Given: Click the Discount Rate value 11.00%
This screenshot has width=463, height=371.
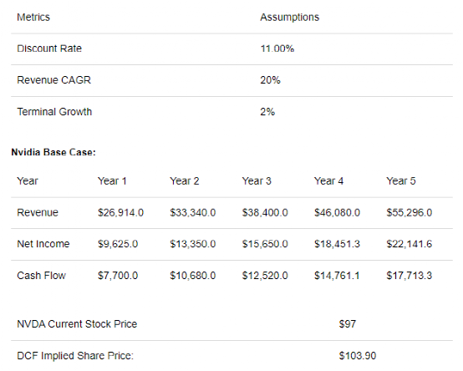Looking at the screenshot, I should pyautogui.click(x=277, y=48).
